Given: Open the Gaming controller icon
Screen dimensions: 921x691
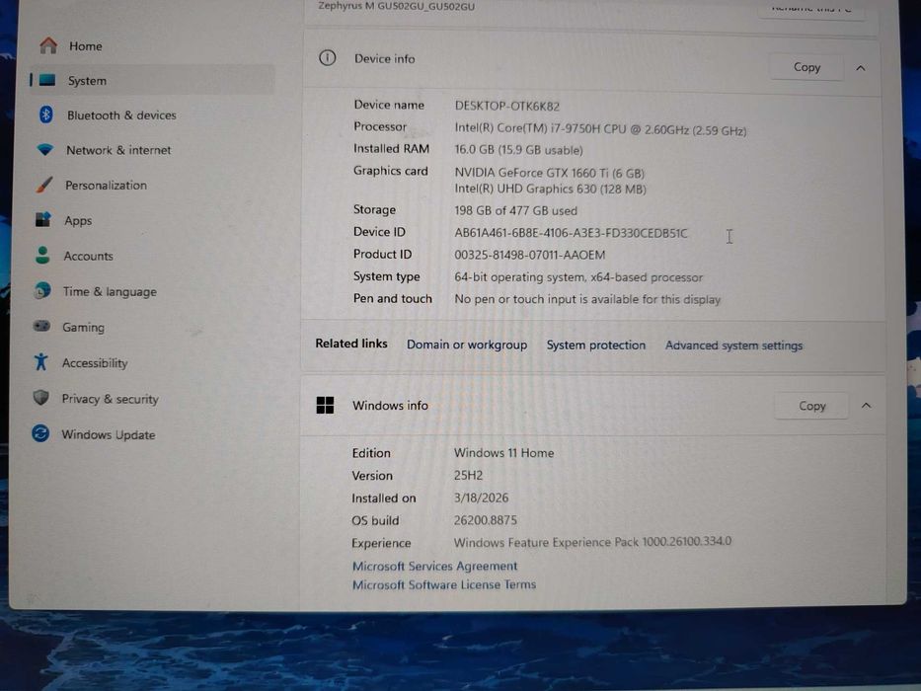Looking at the screenshot, I should coord(41,326).
